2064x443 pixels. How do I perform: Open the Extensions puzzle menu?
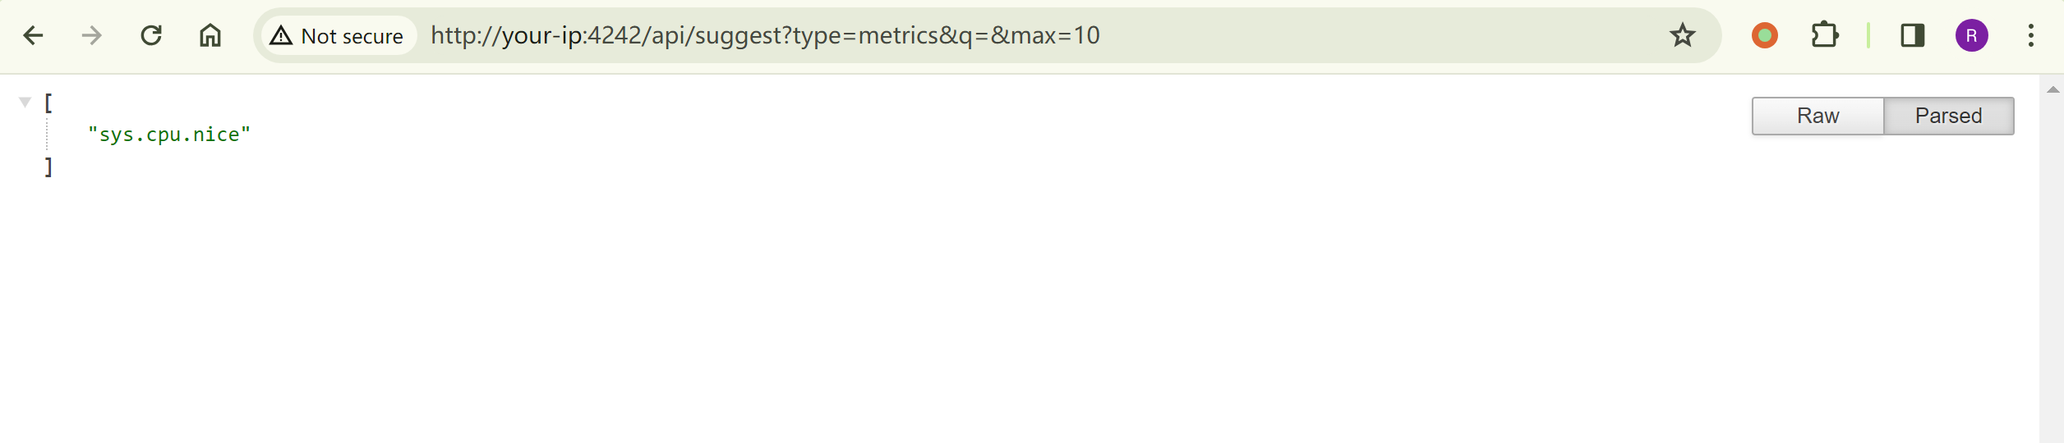[x=1824, y=35]
